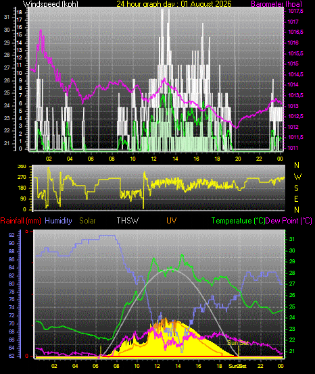Image resolution: width=315 pixels, height=374 pixels.
Task: Click the '1015,5' barometer axis value
Action: coord(295,53)
